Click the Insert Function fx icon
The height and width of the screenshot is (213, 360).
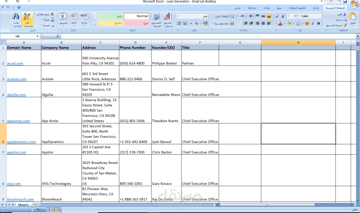(58, 36)
